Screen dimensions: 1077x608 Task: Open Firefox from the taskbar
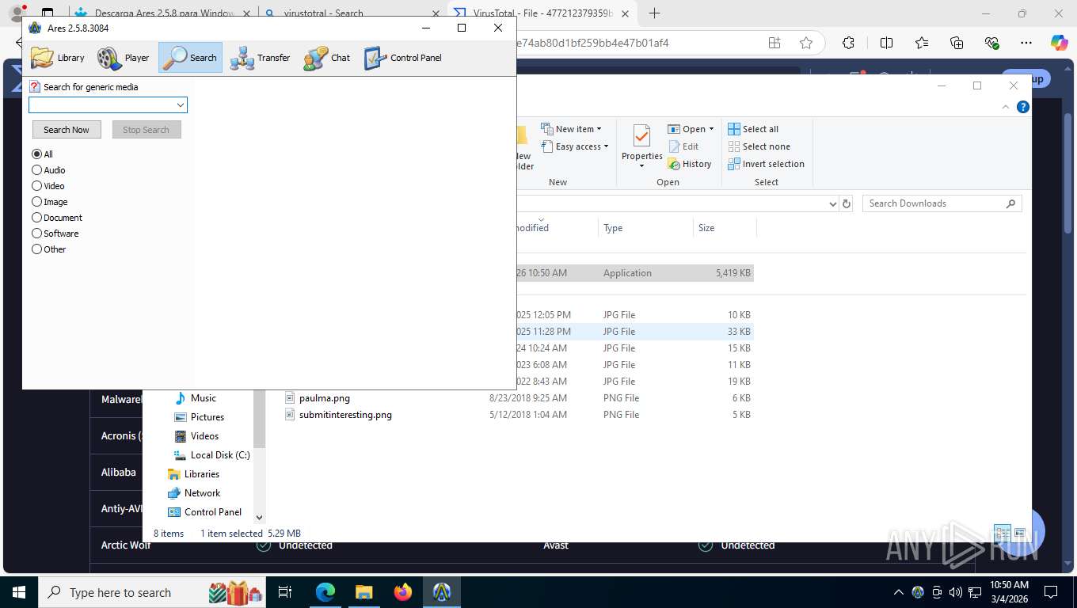(x=403, y=592)
